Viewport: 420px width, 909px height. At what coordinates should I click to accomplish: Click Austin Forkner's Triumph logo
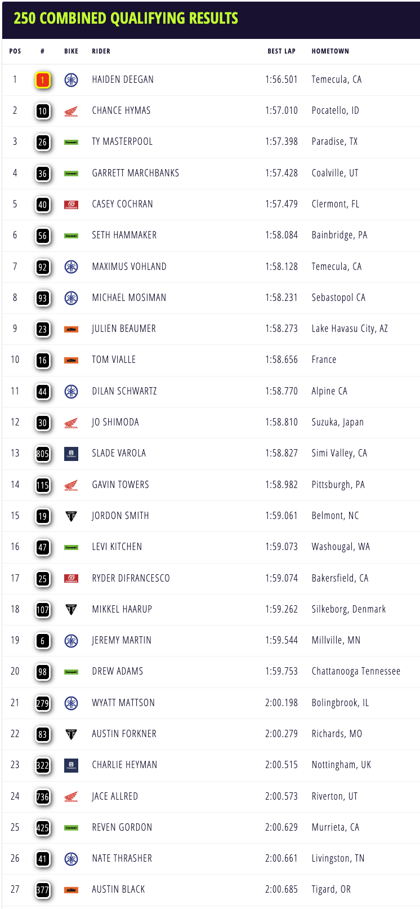[x=71, y=734]
